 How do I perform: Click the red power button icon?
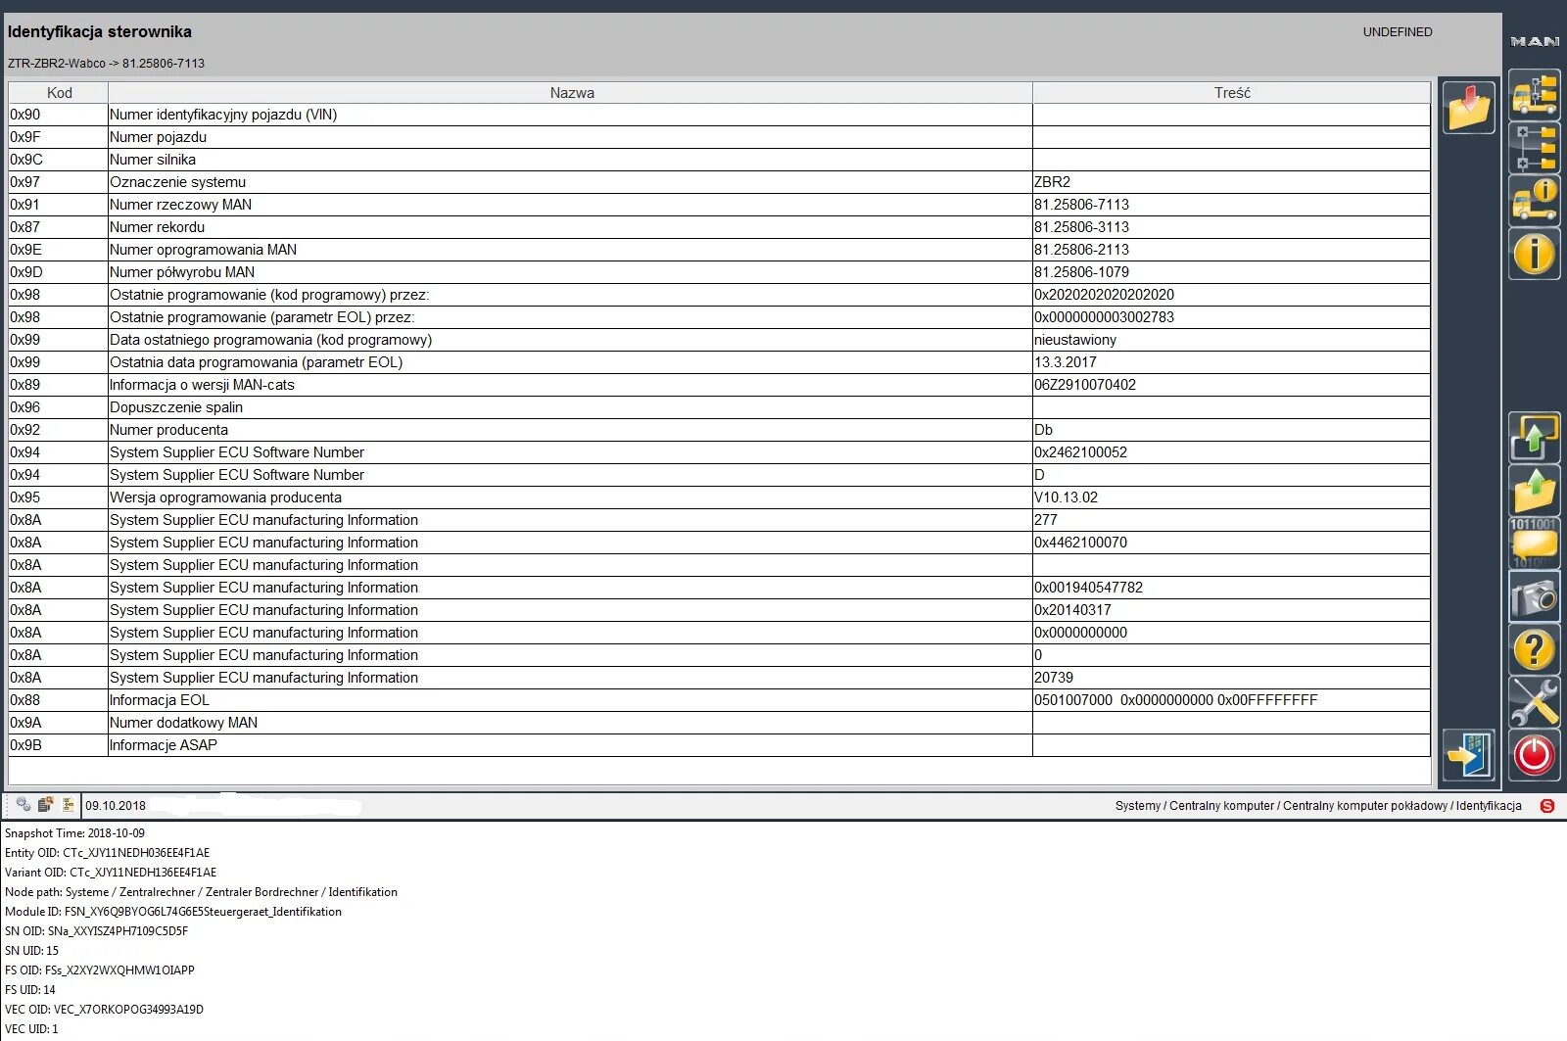coord(1534,755)
